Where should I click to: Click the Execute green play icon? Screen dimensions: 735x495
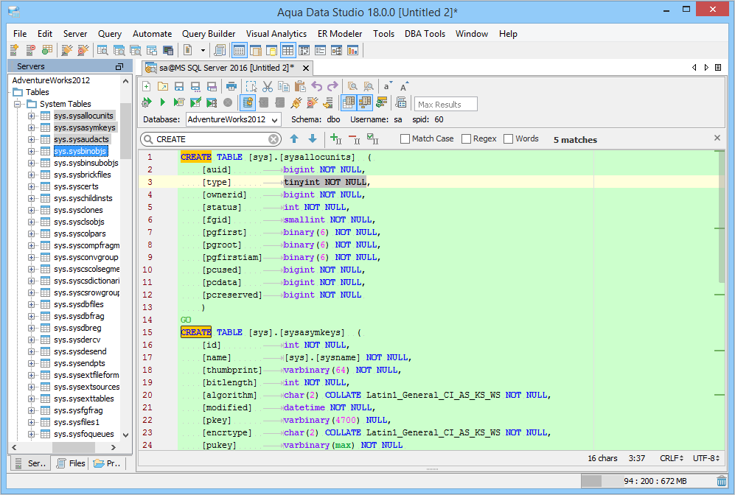click(x=163, y=102)
